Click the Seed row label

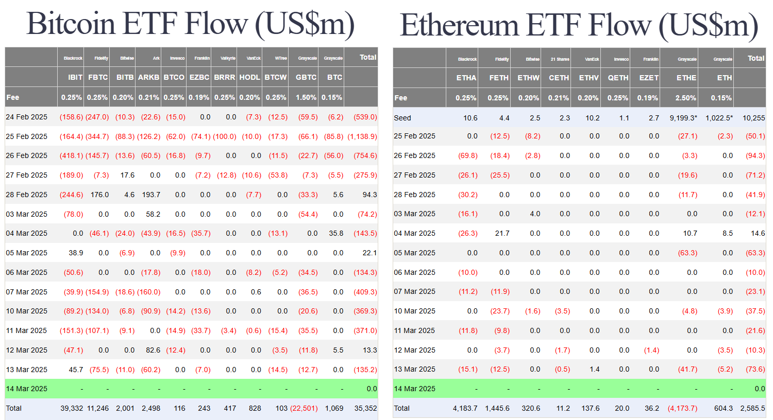(402, 118)
